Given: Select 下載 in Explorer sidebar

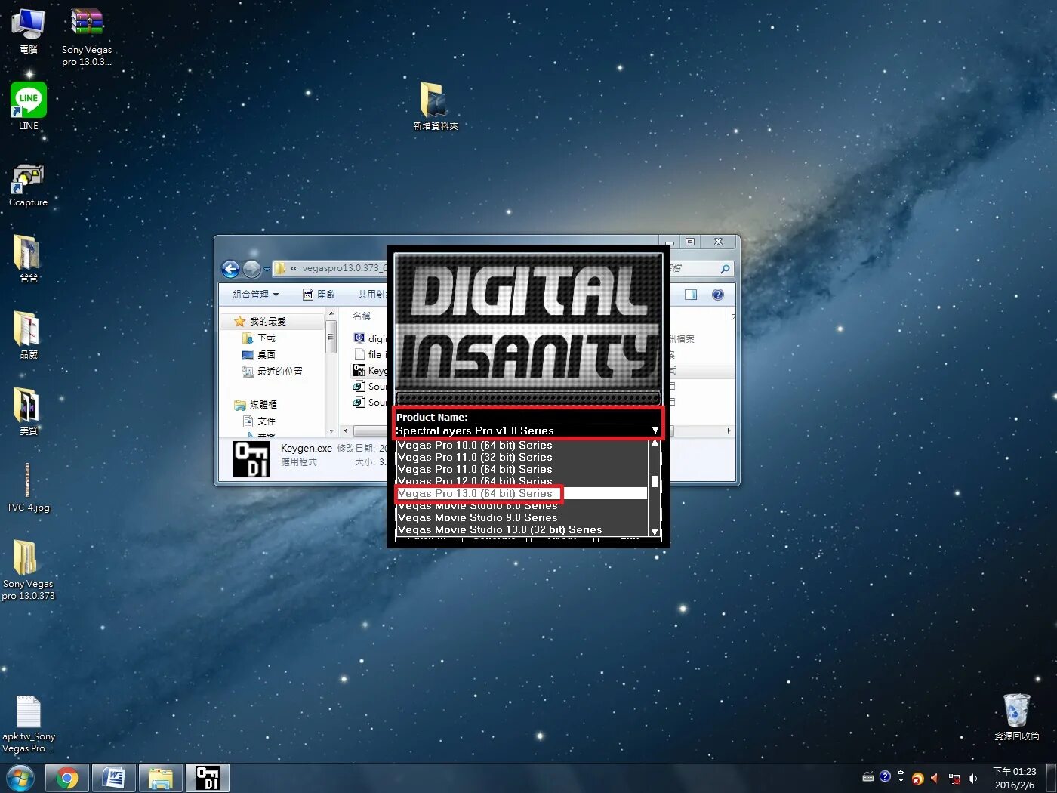Looking at the screenshot, I should pos(259,338).
